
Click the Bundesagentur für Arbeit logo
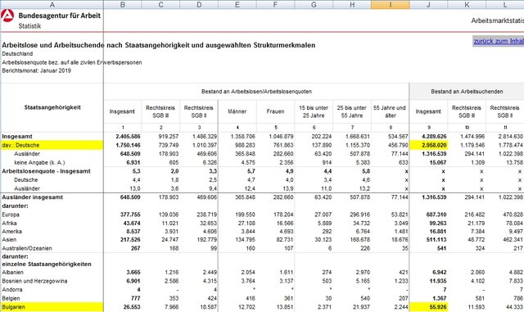7,16
